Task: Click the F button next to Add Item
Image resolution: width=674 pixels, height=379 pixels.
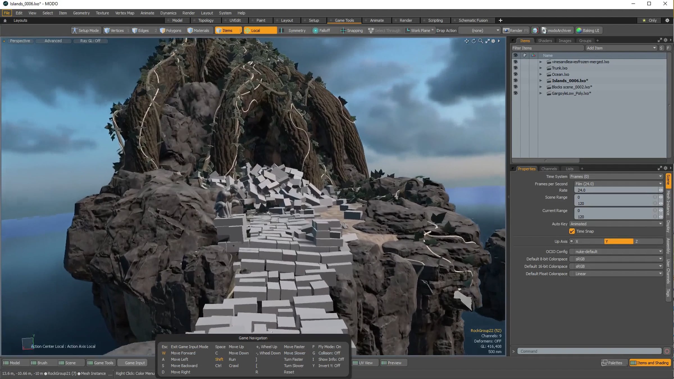Action: tap(668, 48)
